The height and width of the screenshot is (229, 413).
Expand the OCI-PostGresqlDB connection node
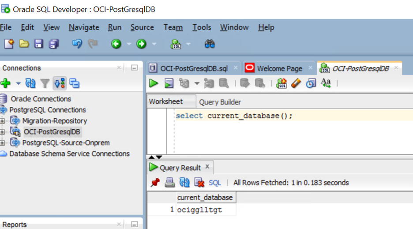2,132
